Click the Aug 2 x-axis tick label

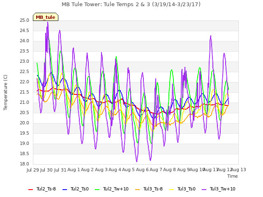click(87, 170)
